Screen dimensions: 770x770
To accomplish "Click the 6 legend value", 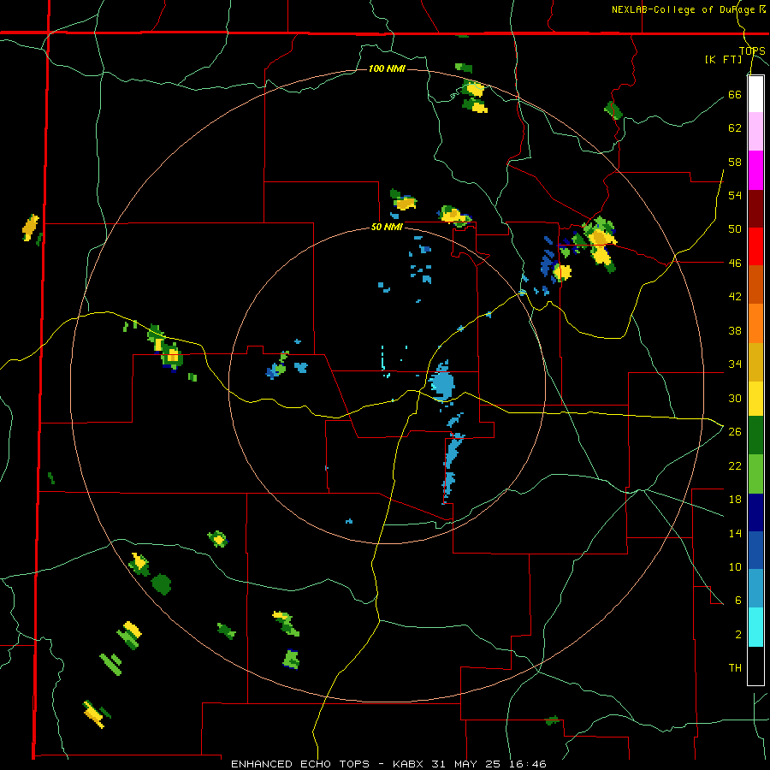I will [x=737, y=600].
